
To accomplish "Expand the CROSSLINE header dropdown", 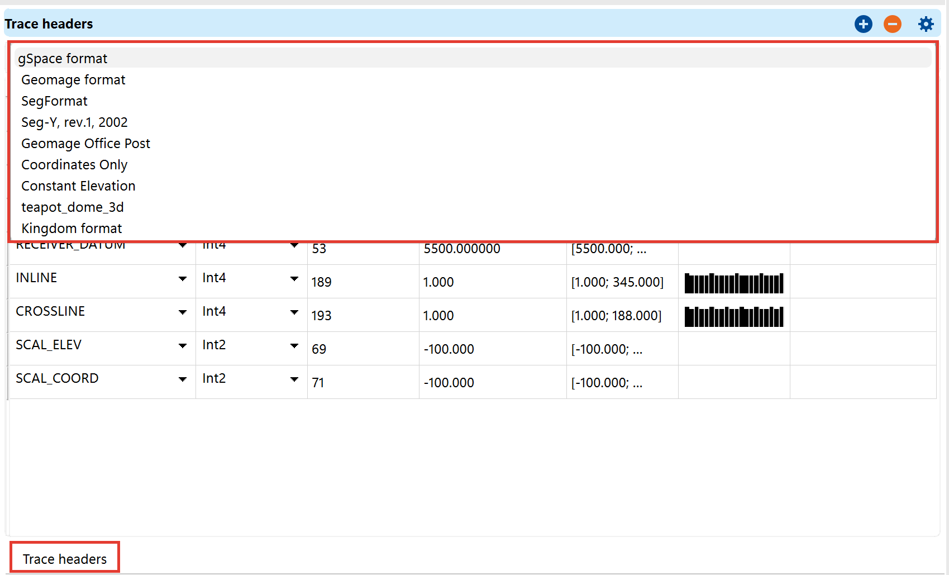I will coord(183,312).
